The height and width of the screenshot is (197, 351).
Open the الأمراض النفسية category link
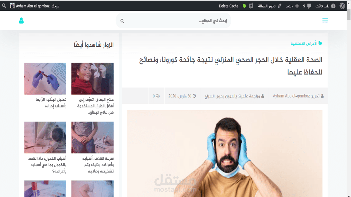(304, 43)
